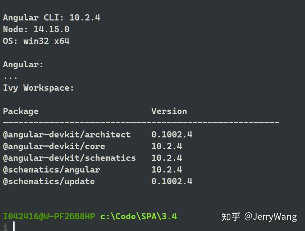Click the Angular CLI version 10.2.4 text

pos(85,18)
